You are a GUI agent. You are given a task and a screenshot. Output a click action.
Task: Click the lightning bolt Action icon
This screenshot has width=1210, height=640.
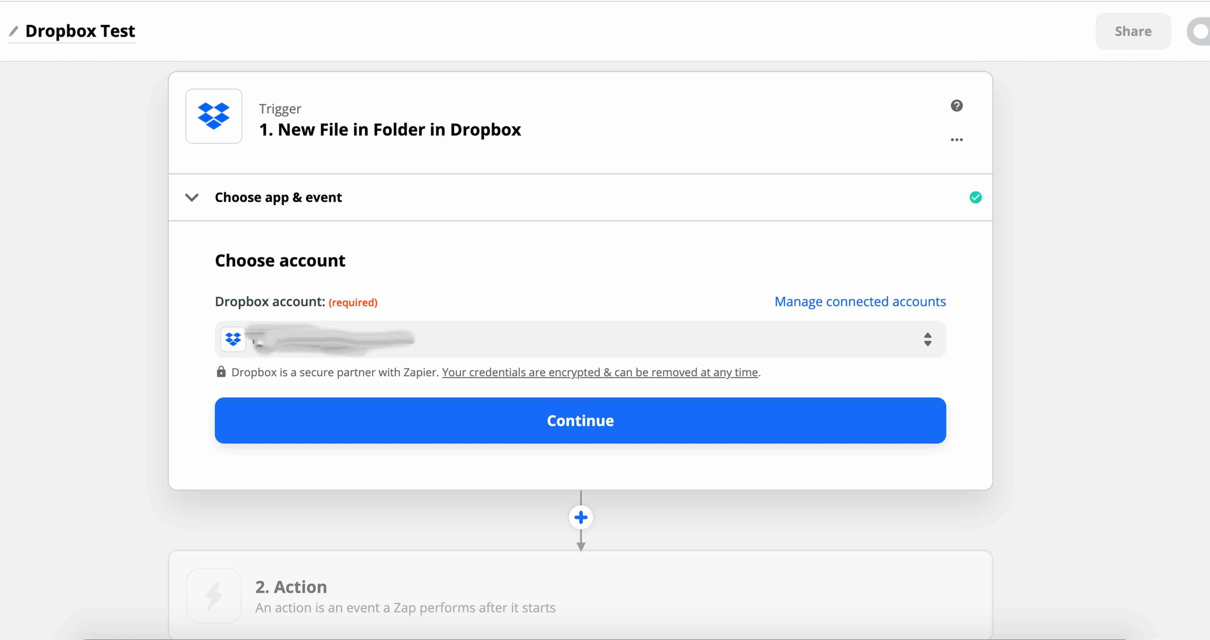tap(214, 595)
